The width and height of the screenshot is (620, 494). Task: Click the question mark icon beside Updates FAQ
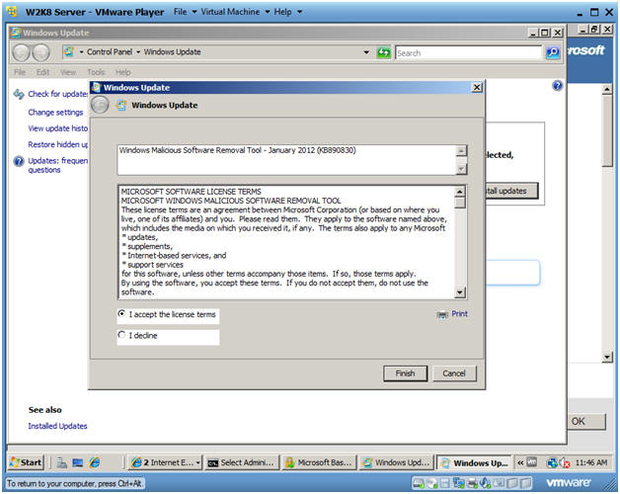click(19, 161)
